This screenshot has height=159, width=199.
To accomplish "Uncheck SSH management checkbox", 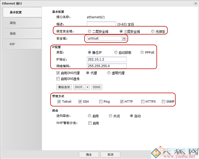I will tap(80, 102).
